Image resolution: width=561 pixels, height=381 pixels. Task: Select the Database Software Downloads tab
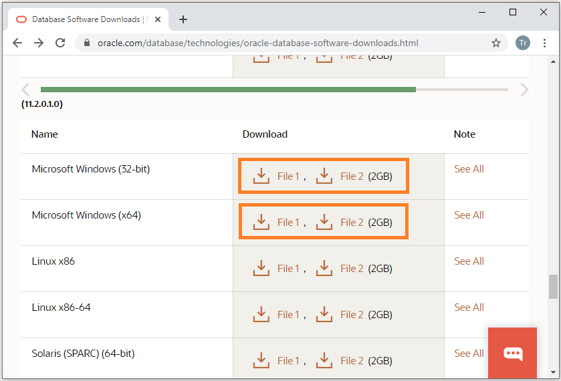point(88,19)
